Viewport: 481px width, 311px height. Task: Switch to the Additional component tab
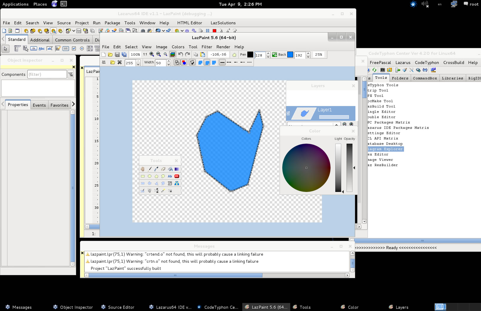click(x=40, y=40)
